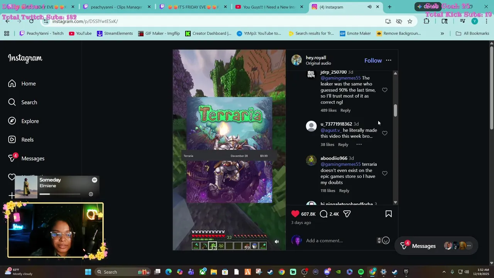Open hey.royall username link
Screen dimensions: 494x278
pos(316,58)
